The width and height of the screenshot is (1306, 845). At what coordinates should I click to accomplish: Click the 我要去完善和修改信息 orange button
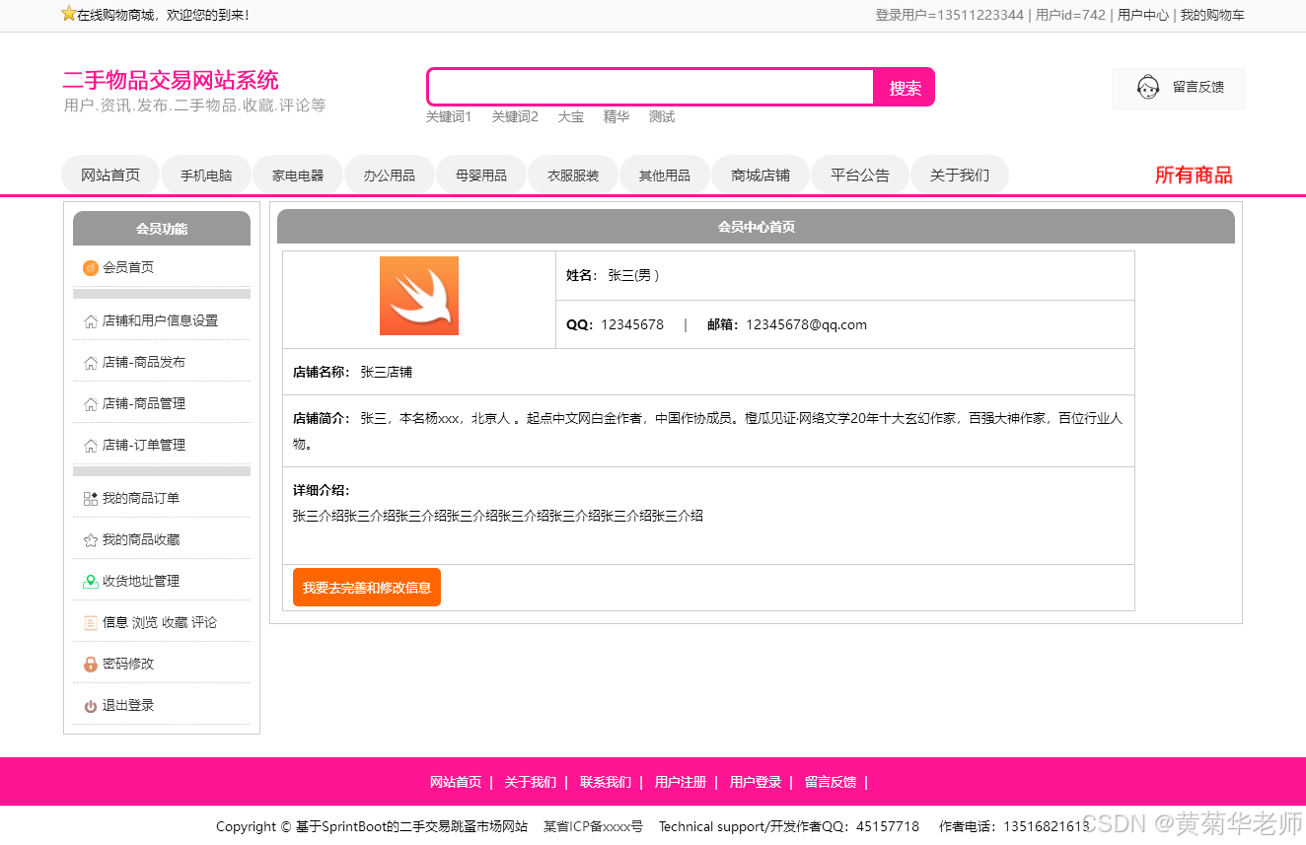pos(366,587)
